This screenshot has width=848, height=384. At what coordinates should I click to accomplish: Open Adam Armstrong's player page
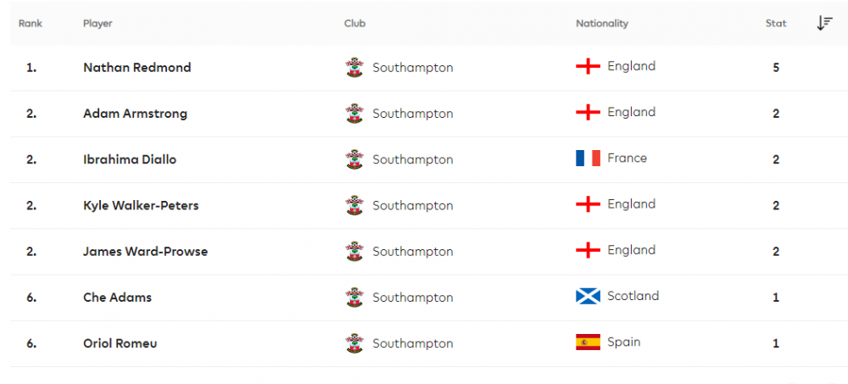135,114
